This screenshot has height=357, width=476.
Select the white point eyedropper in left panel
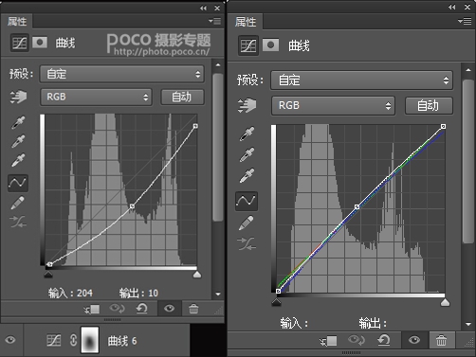coord(18,160)
